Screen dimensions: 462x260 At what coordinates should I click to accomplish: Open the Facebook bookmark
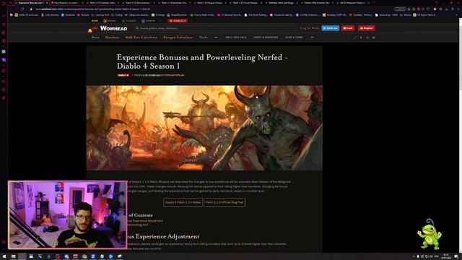click(x=68, y=14)
